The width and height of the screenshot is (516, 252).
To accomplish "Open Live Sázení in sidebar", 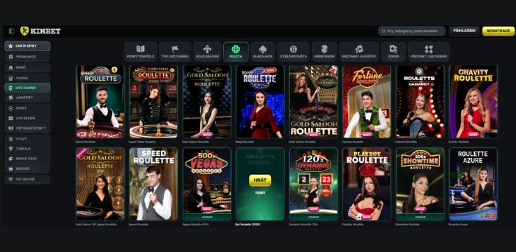I will [x=27, y=118].
